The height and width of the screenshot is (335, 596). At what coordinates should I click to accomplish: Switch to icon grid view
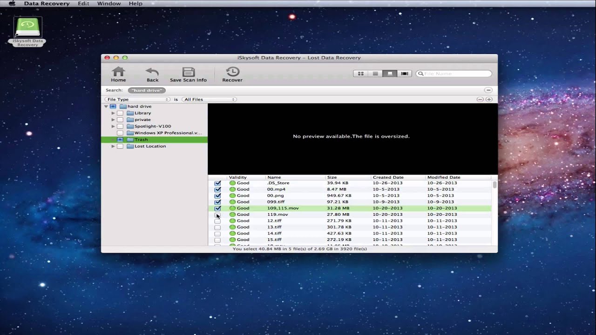tap(361, 74)
